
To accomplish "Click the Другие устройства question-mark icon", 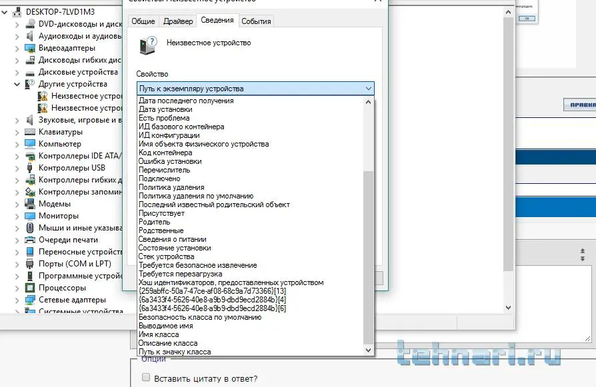I will coord(29,84).
